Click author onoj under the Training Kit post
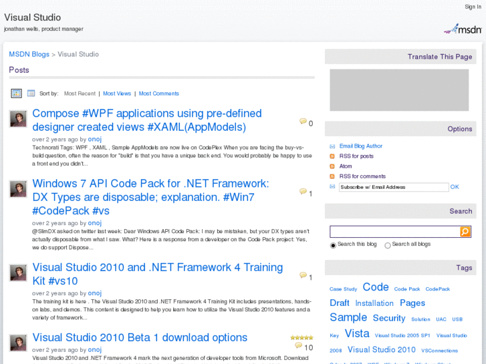 pyautogui.click(x=94, y=293)
